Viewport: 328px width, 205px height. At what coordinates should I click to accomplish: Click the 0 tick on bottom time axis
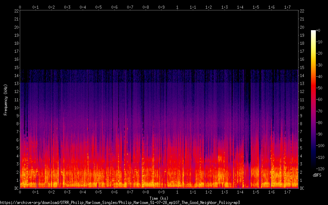point(20,192)
